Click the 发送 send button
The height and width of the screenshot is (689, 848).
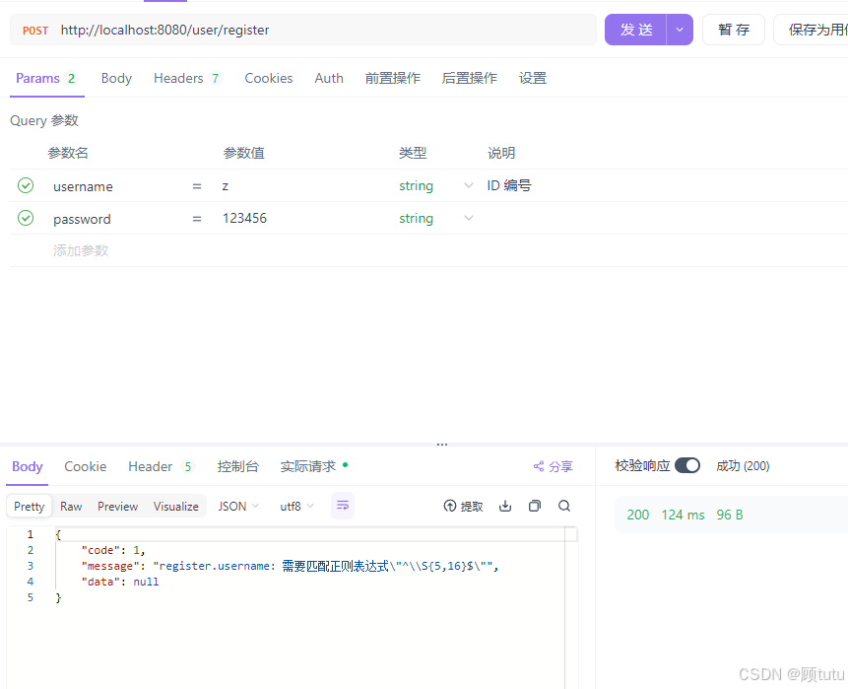[x=636, y=30]
